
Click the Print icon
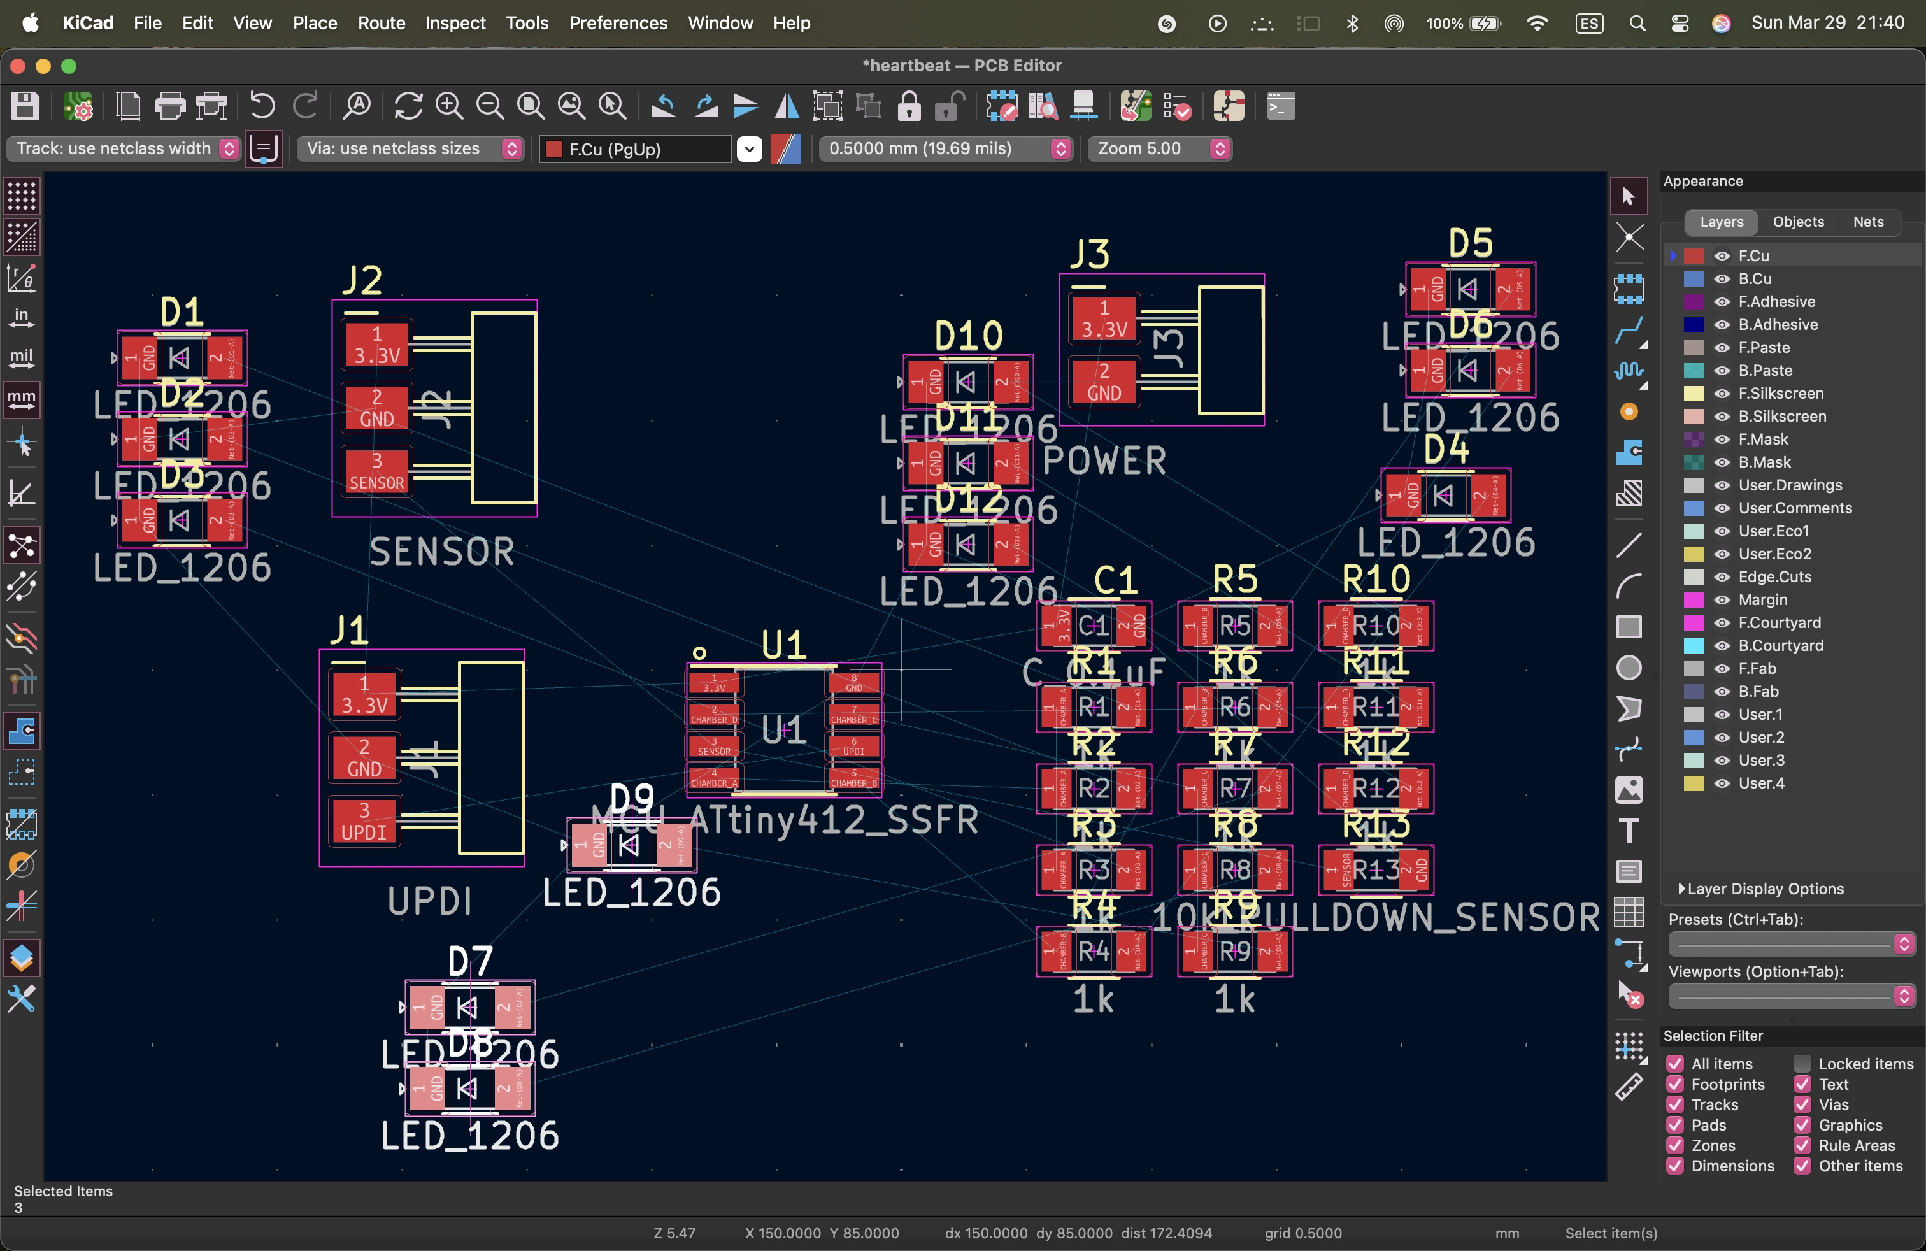170,106
